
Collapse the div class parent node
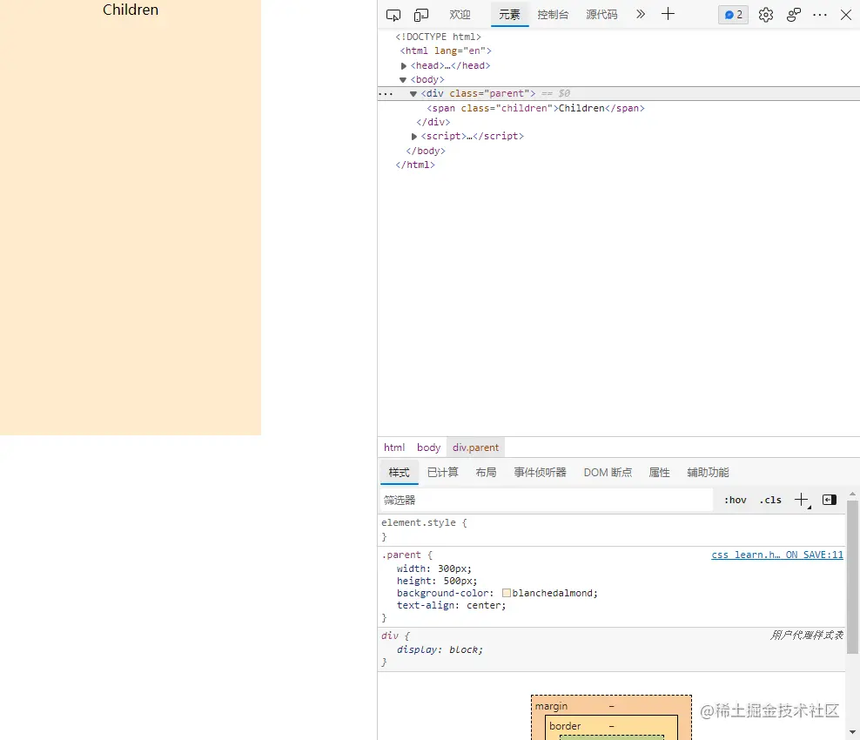tap(413, 94)
